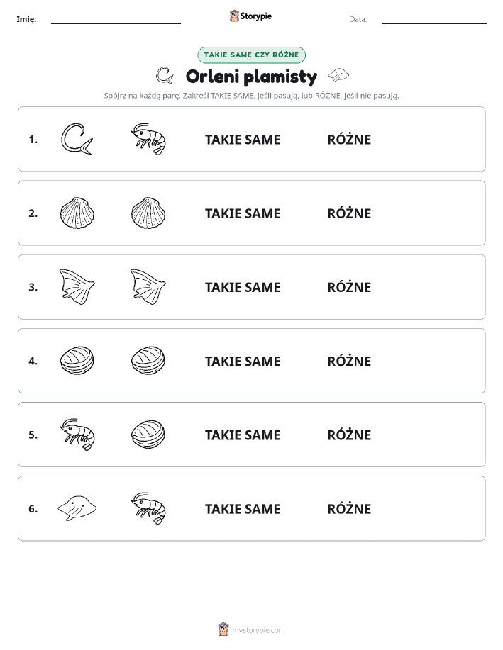Viewport: 503px width, 650px height.
Task: Click the shrimp picture in row 5
Action: [x=77, y=435]
